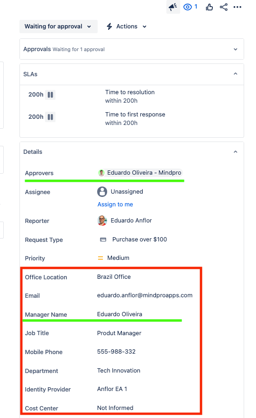Click the Unassigned assignee avatar icon
Image resolution: width=256 pixels, height=418 pixels.
tap(102, 192)
